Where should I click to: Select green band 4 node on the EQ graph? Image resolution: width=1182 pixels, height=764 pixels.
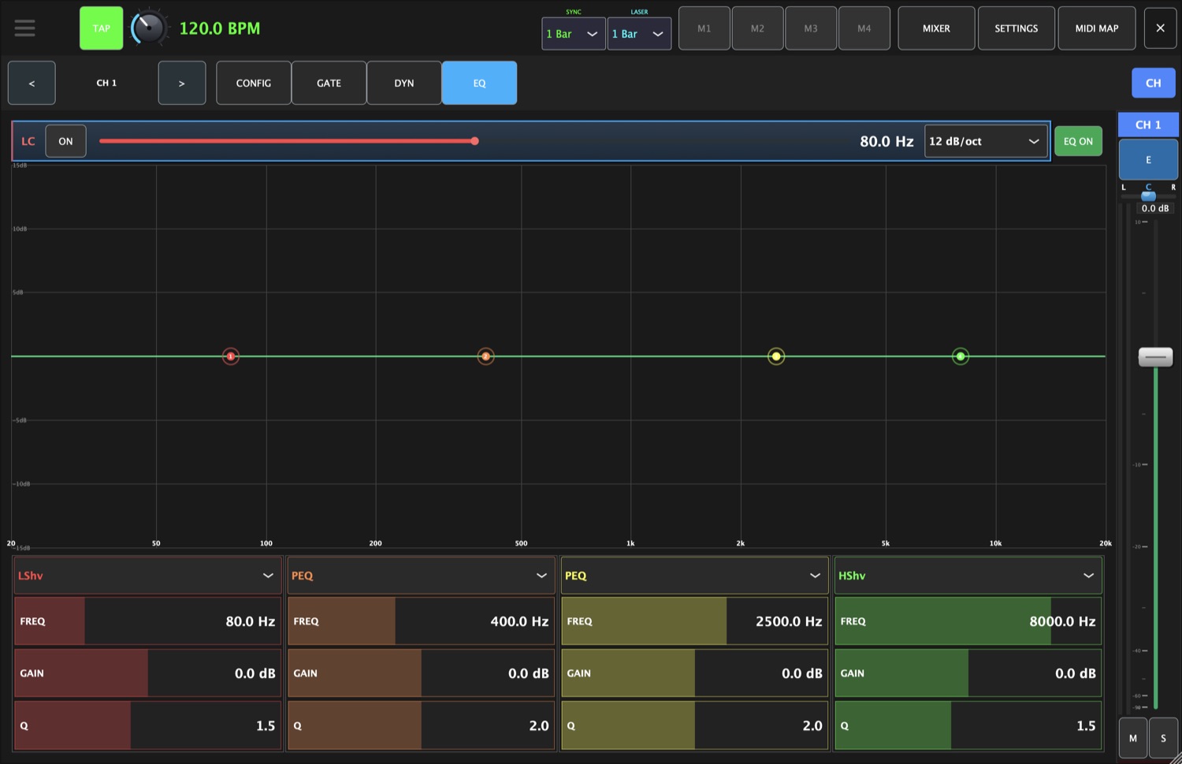[961, 356]
